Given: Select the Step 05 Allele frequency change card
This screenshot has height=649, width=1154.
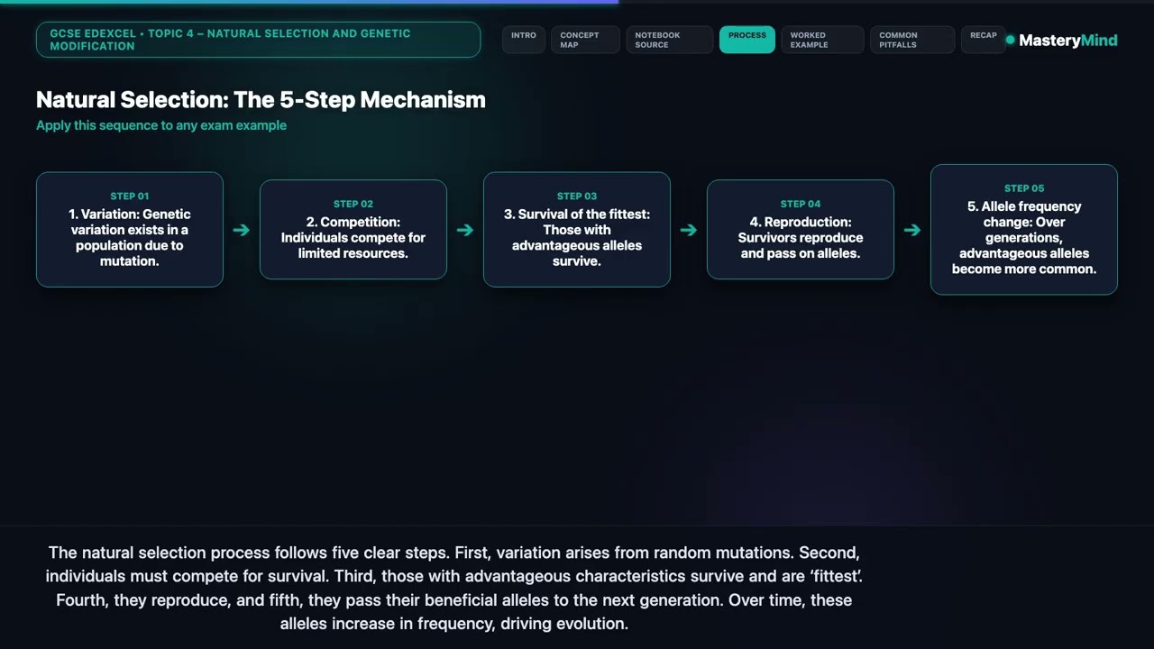Looking at the screenshot, I should 1024,230.
